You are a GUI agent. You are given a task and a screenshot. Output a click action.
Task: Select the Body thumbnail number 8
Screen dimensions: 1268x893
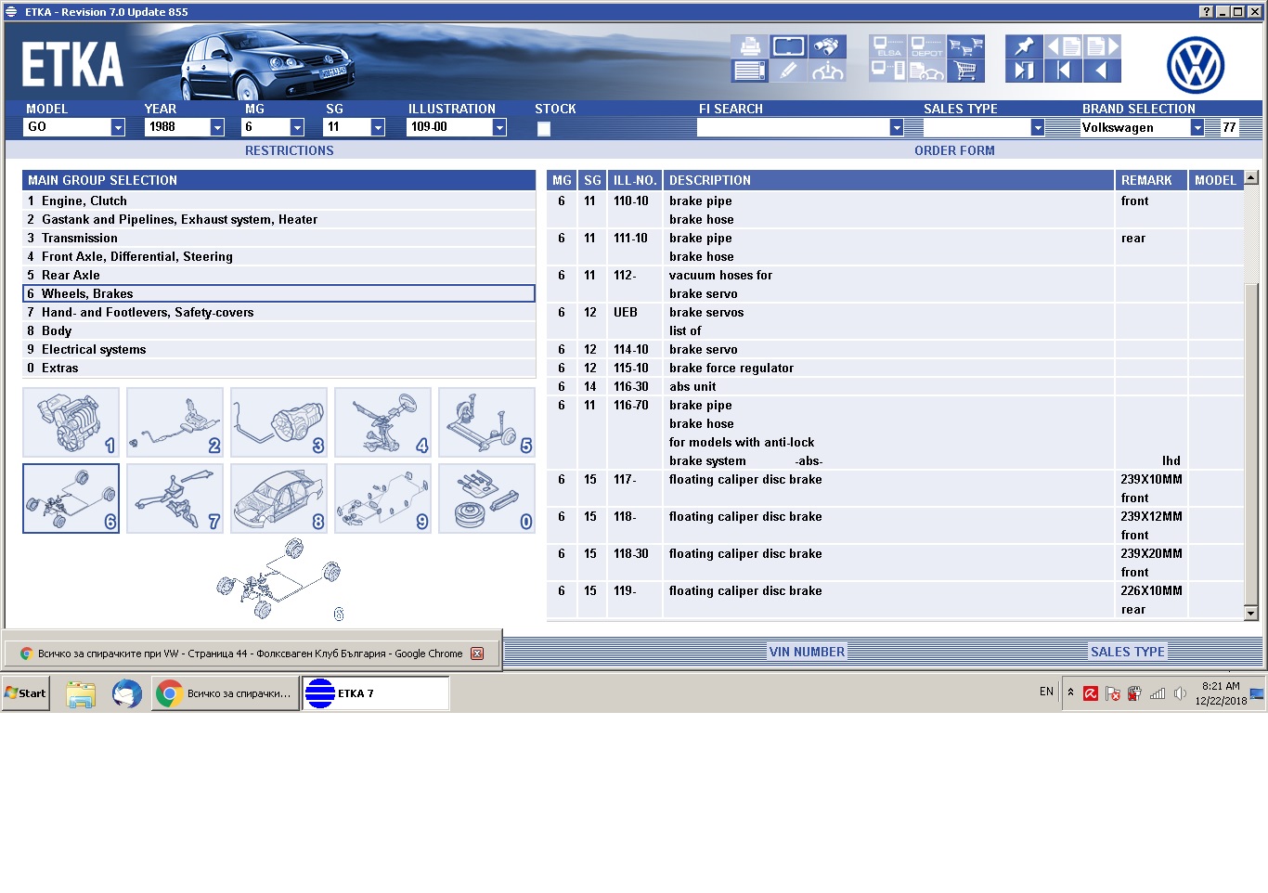coord(278,498)
